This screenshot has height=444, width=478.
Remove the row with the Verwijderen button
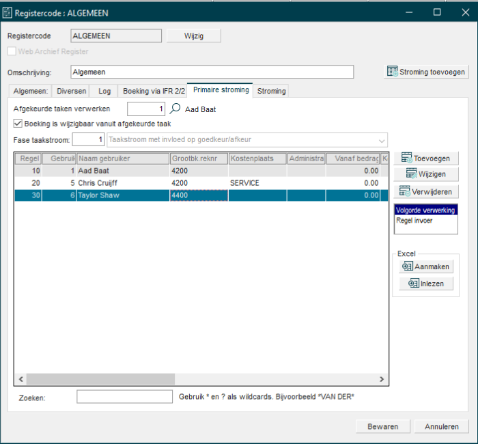coord(426,191)
